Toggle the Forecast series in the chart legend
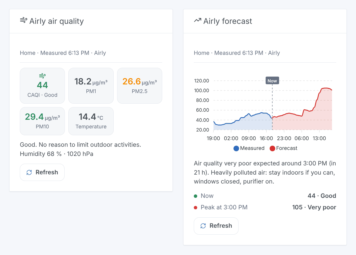This screenshot has width=356, height=255. point(283,148)
